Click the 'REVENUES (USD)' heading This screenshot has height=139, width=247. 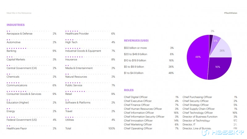pos(136,40)
